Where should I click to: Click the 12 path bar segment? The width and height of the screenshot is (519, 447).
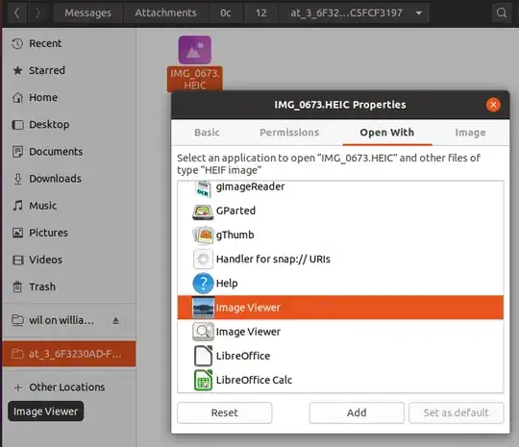tap(260, 12)
